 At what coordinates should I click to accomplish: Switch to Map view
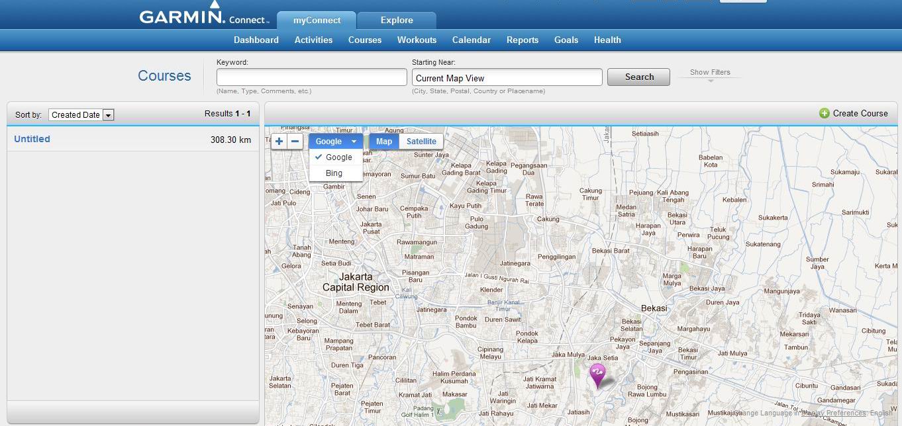384,142
